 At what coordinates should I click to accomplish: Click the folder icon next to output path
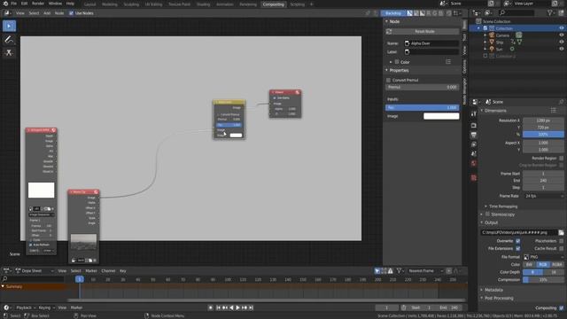click(561, 232)
